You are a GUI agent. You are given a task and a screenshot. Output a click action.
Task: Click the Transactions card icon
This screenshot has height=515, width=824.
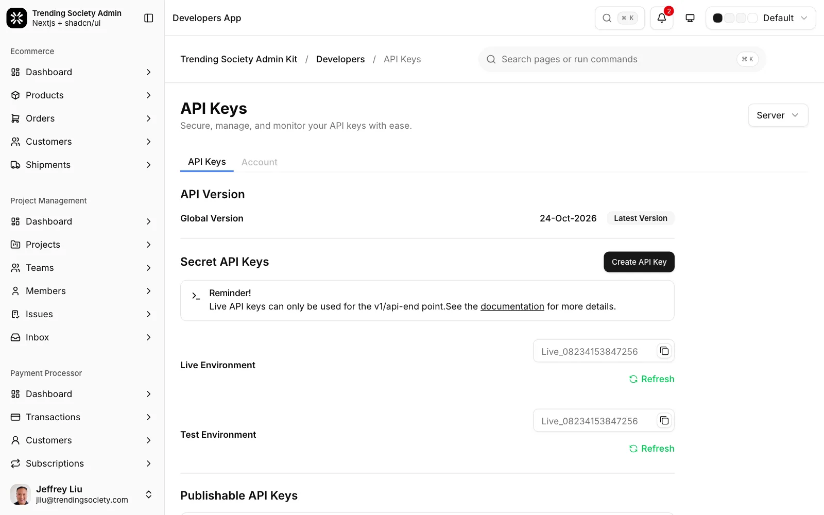(15, 417)
